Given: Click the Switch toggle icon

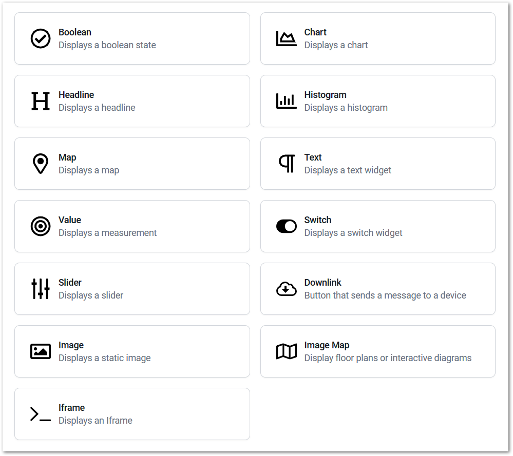Looking at the screenshot, I should pyautogui.click(x=286, y=226).
